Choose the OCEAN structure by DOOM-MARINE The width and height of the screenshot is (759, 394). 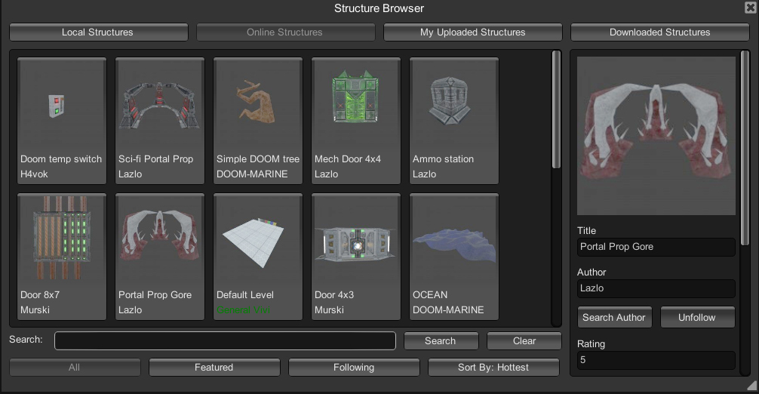point(454,257)
